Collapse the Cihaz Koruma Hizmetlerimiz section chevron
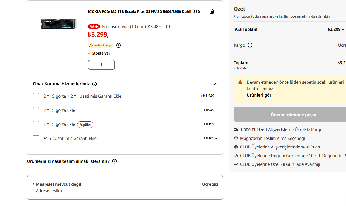 click(215, 84)
